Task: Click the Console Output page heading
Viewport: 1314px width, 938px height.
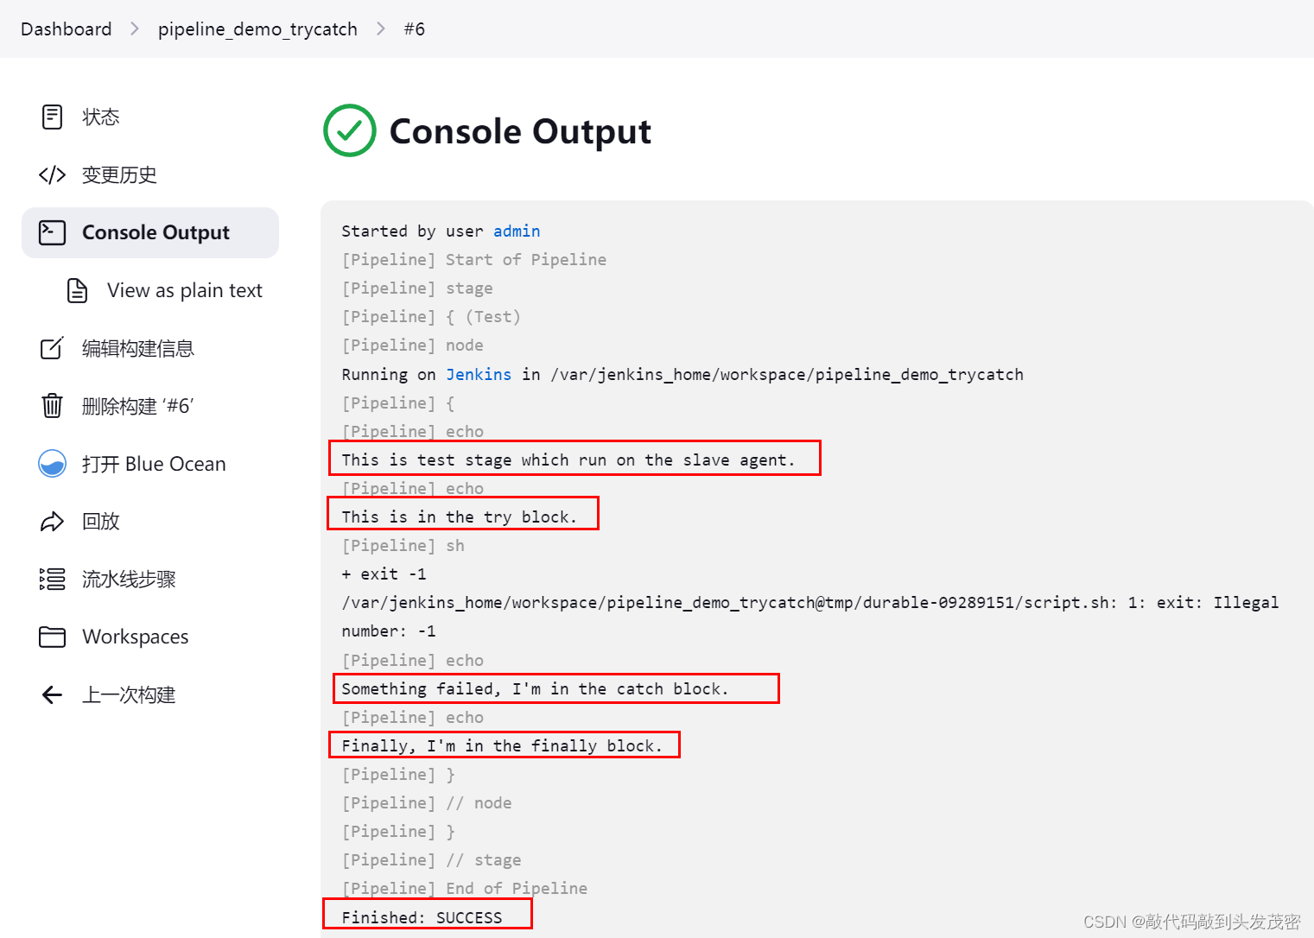Action: pyautogui.click(x=520, y=131)
